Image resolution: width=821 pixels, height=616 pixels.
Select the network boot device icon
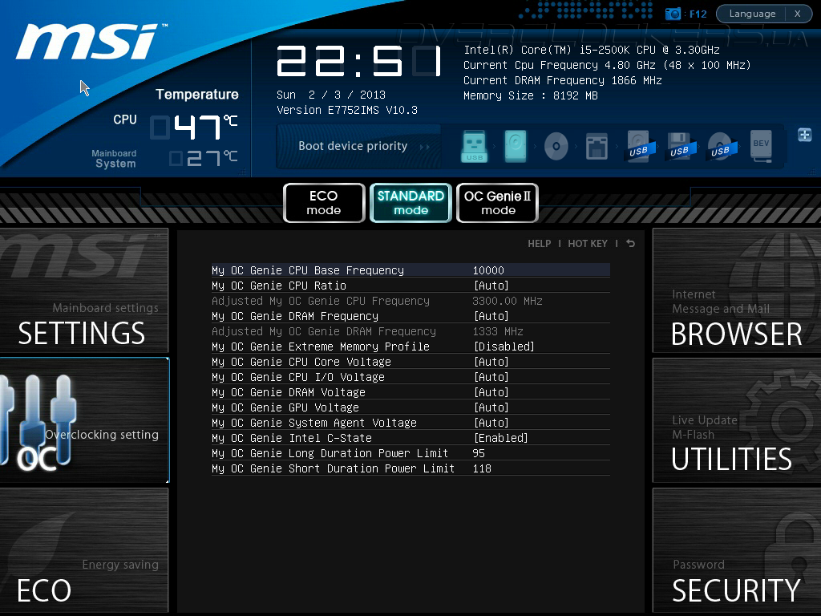point(597,147)
